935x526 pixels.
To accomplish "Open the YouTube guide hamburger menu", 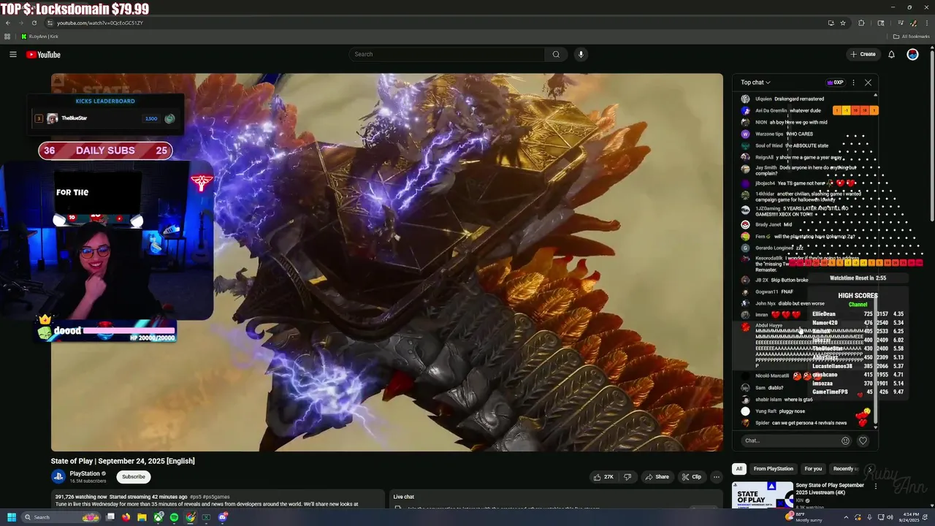I will coord(13,55).
